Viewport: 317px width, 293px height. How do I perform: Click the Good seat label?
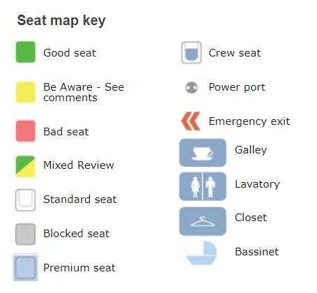point(70,53)
